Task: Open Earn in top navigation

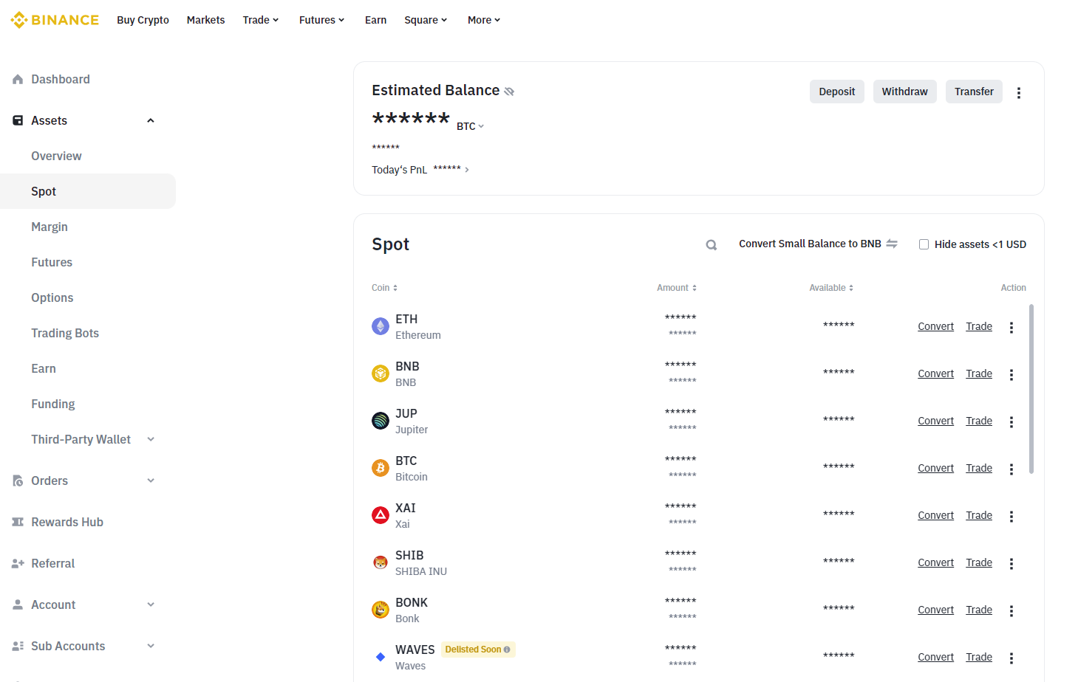Action: pyautogui.click(x=375, y=20)
